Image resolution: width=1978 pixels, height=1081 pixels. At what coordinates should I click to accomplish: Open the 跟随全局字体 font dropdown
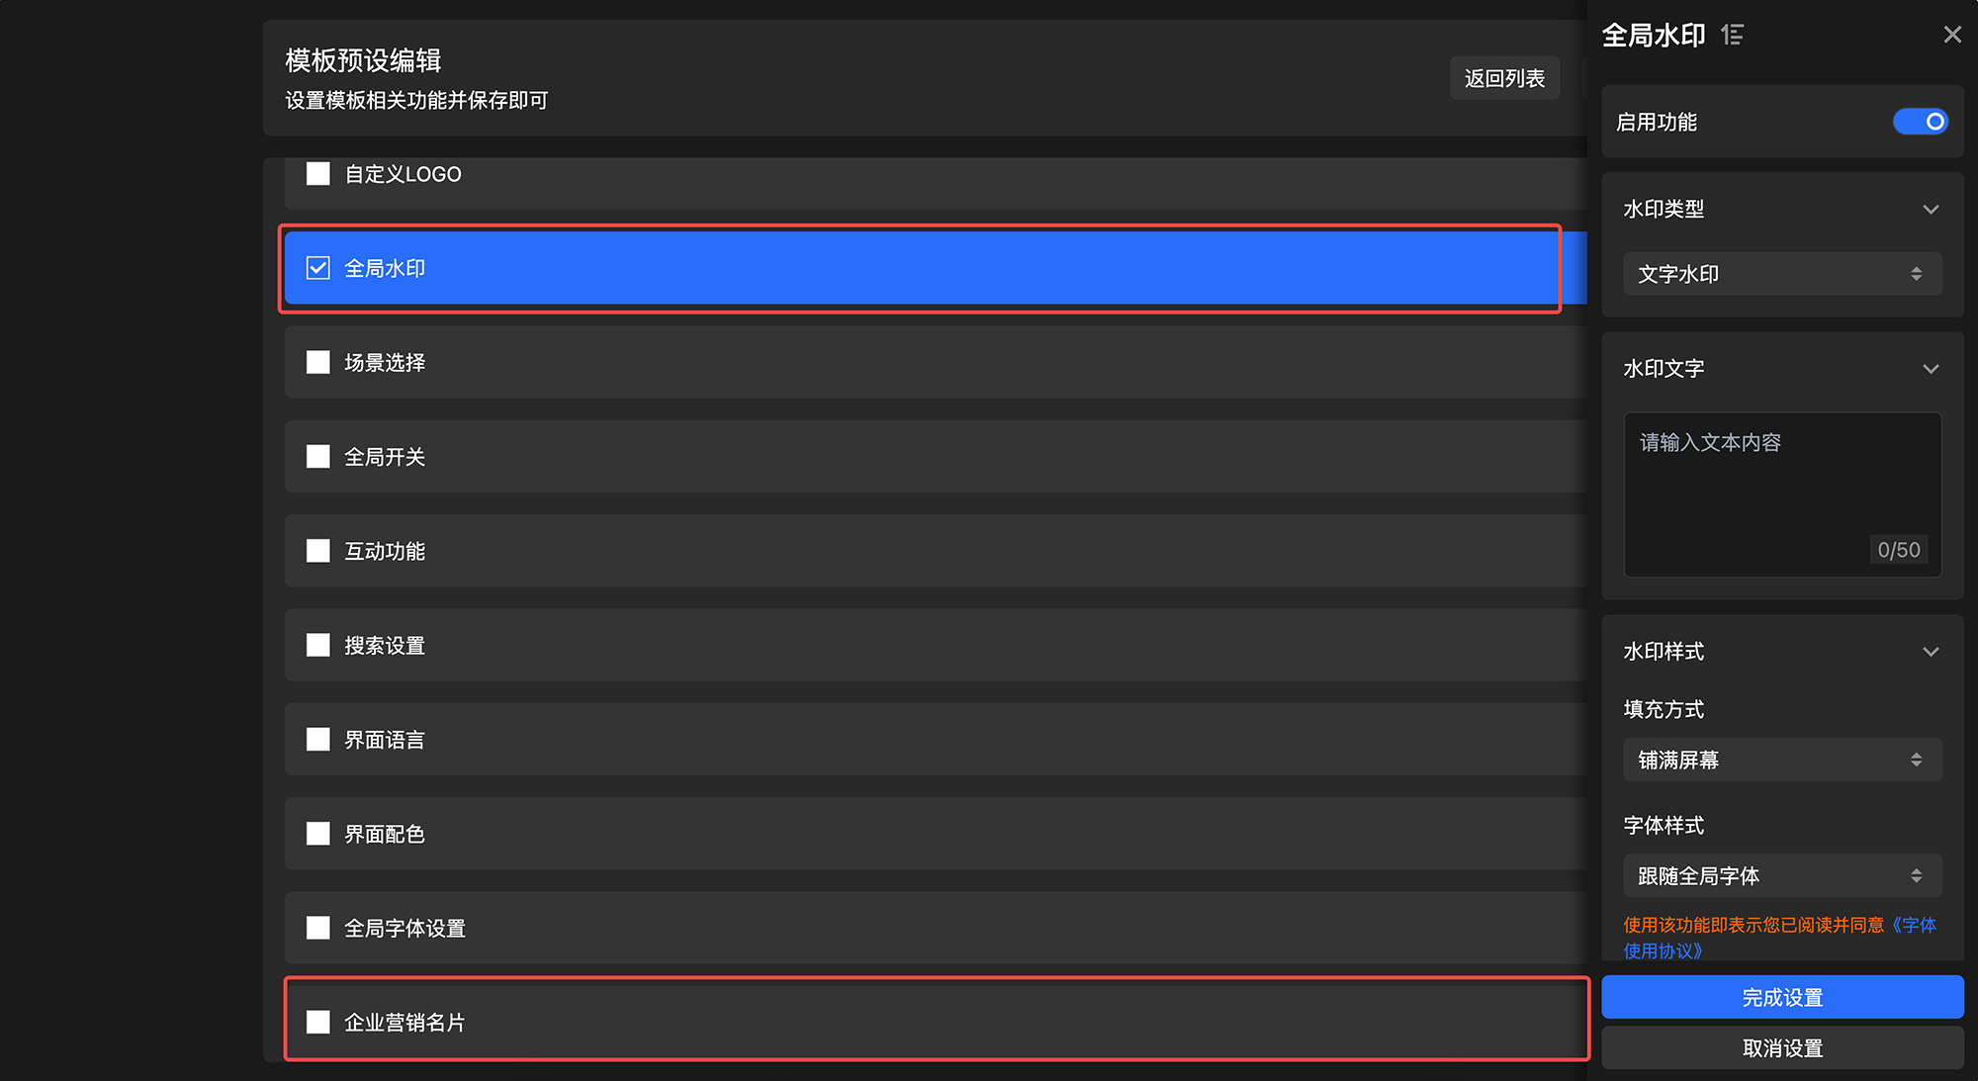1781,875
